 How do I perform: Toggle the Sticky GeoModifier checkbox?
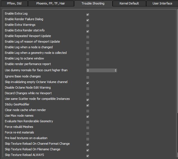click(88, 105)
